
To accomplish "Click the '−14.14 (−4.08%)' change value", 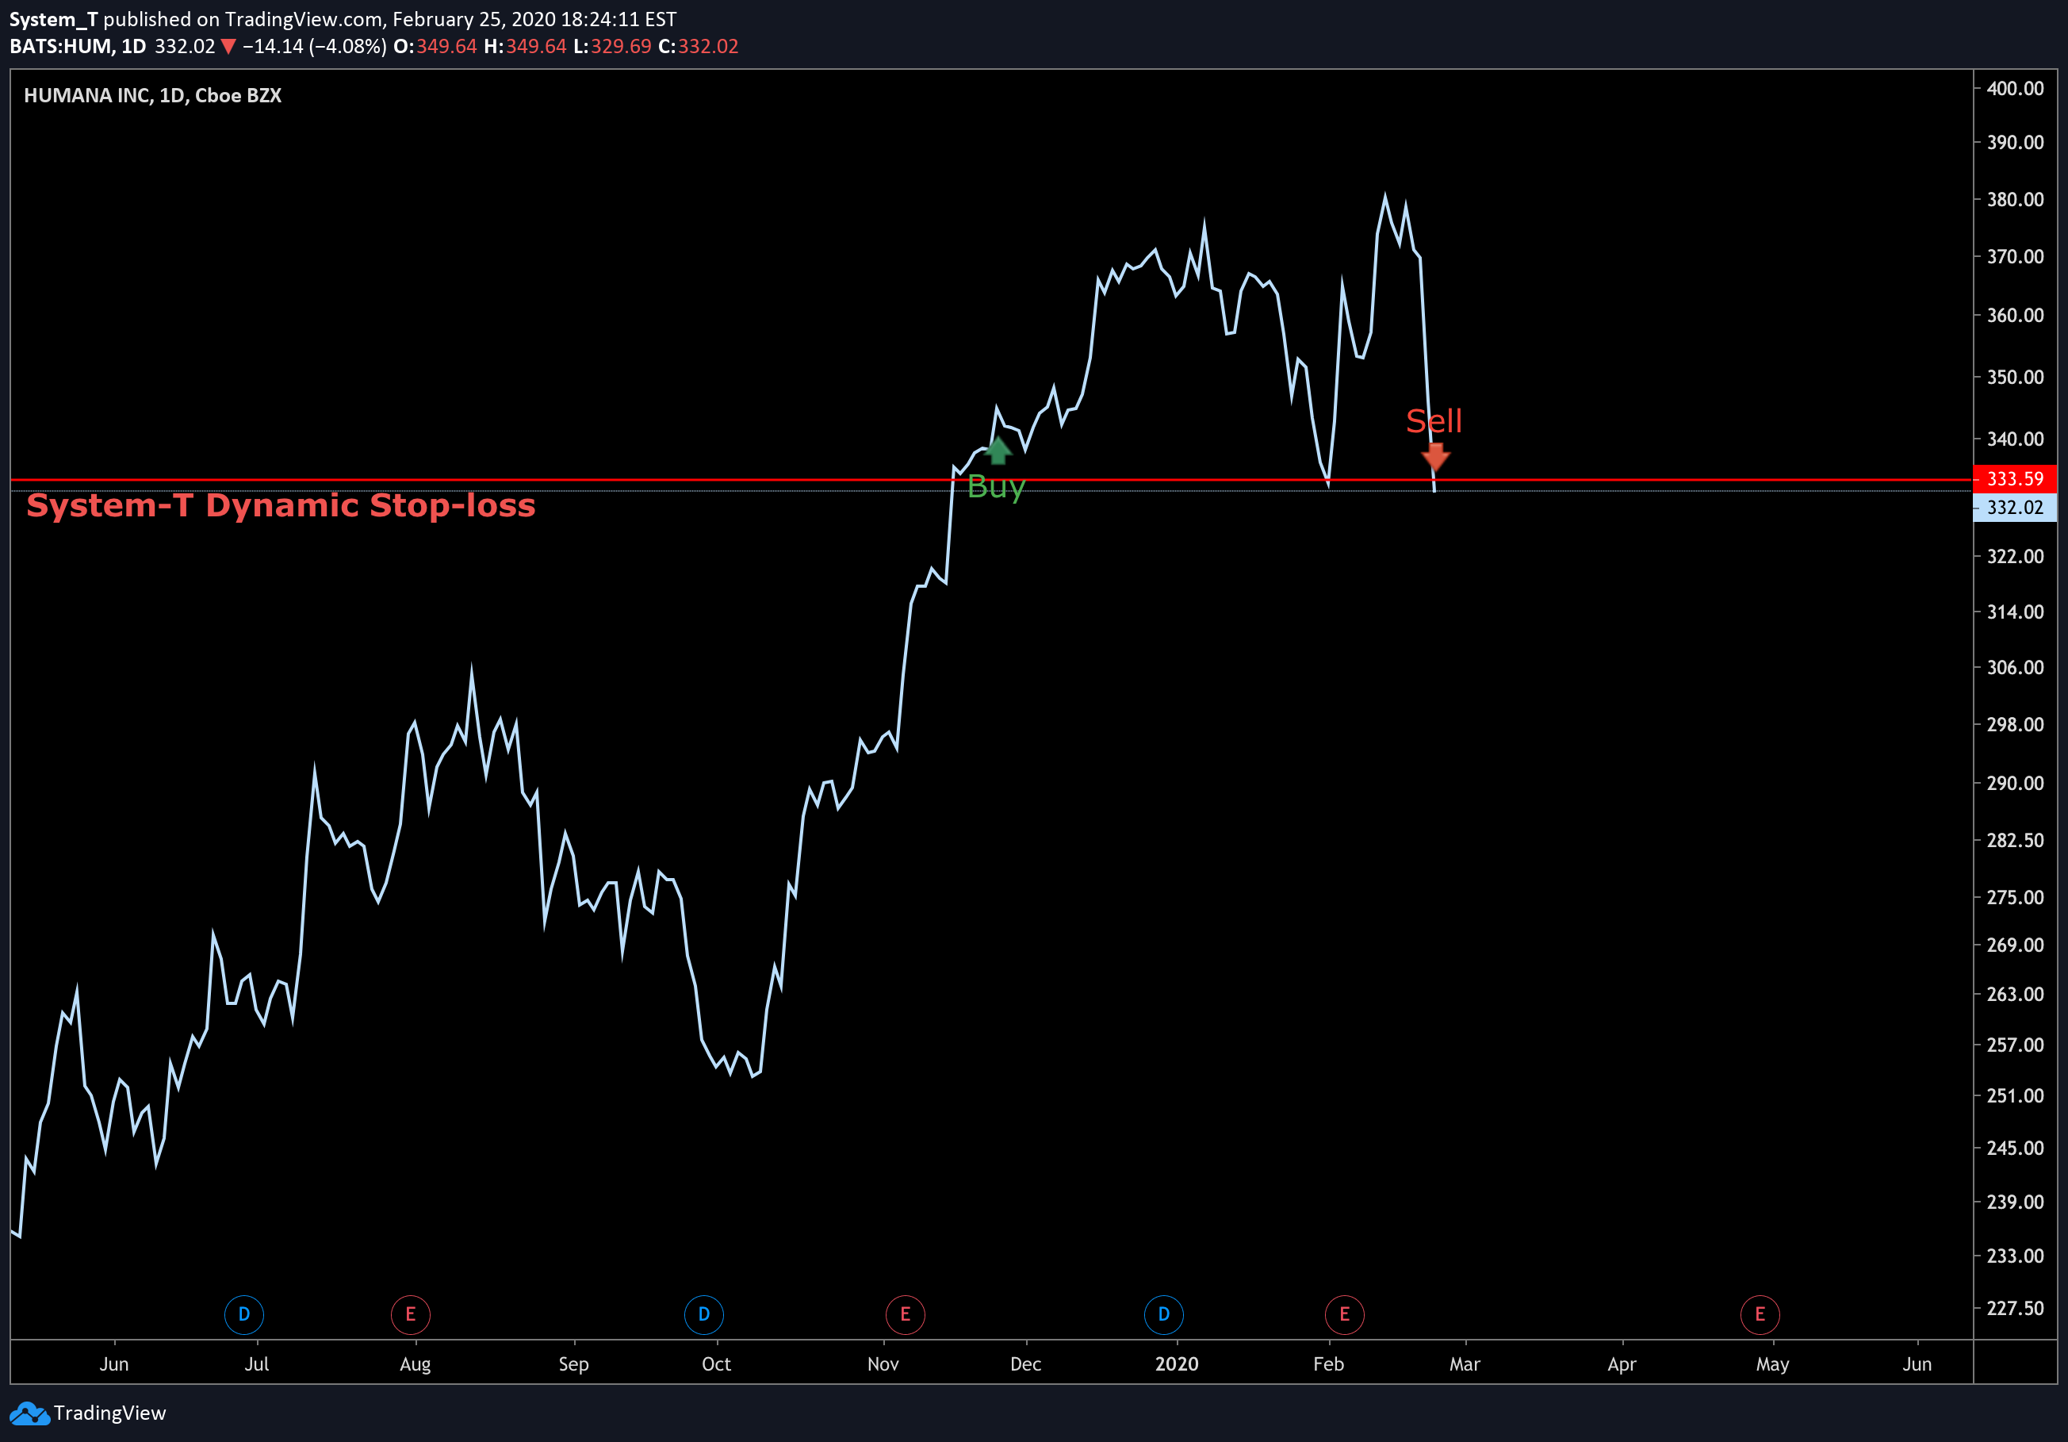I will click(314, 47).
